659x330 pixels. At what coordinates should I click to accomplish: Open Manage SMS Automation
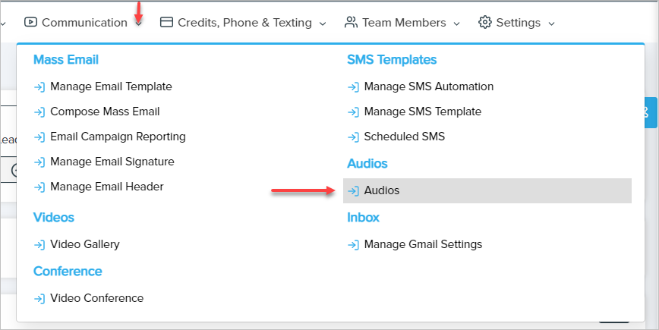click(x=428, y=86)
